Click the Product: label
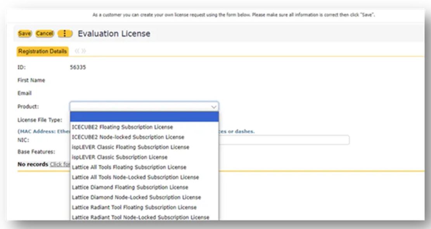The height and width of the screenshot is (229, 431). (x=28, y=106)
